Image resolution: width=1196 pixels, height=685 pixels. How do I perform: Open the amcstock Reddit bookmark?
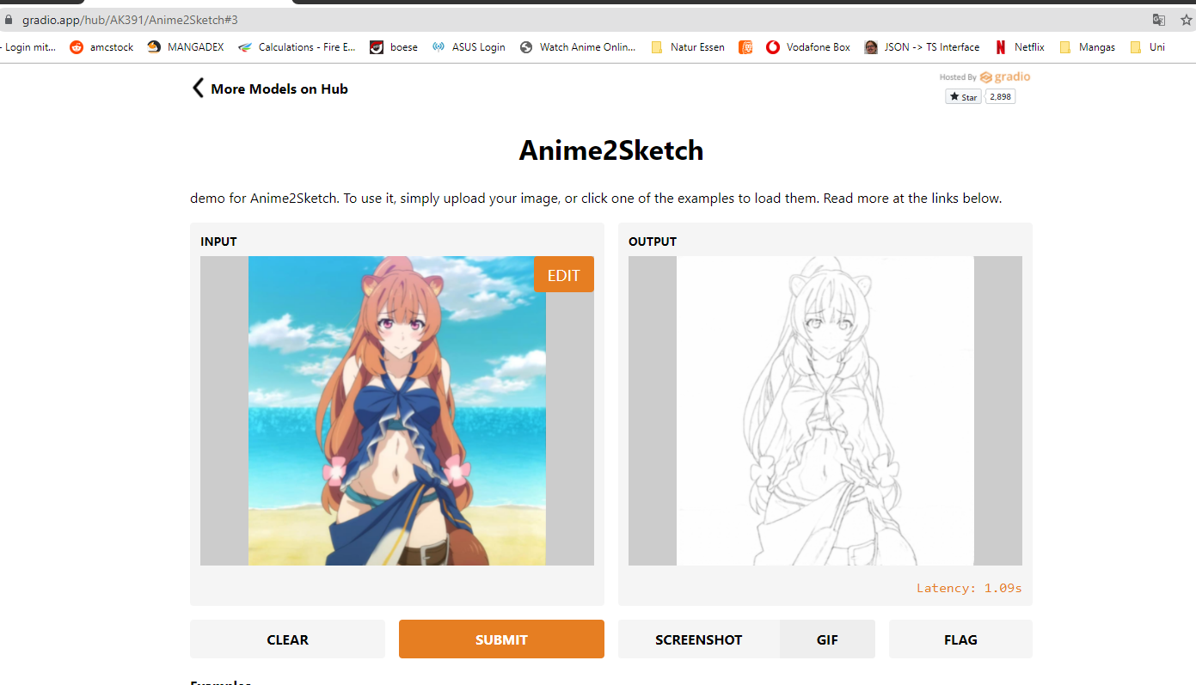[x=101, y=47]
